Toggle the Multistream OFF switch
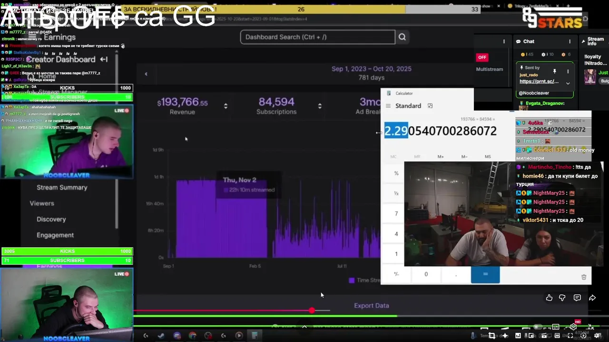 [482, 57]
